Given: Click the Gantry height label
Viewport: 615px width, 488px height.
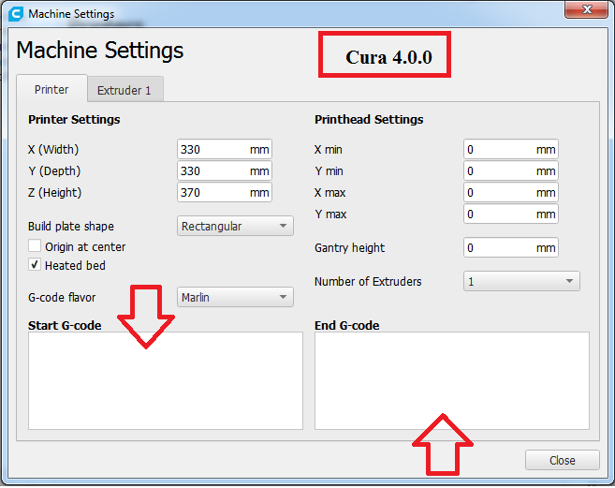Looking at the screenshot, I should [x=349, y=248].
